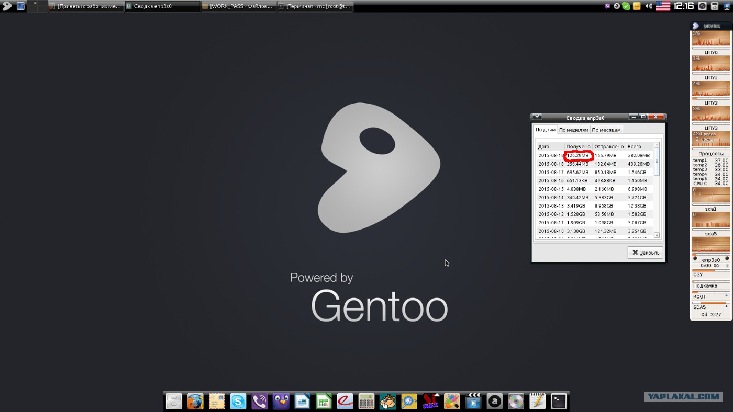Click the 3.007GB total value
733x412 pixels.
[x=637, y=222]
